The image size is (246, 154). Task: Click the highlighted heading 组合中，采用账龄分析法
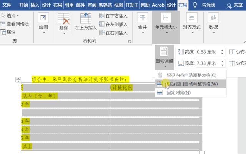point(80,79)
